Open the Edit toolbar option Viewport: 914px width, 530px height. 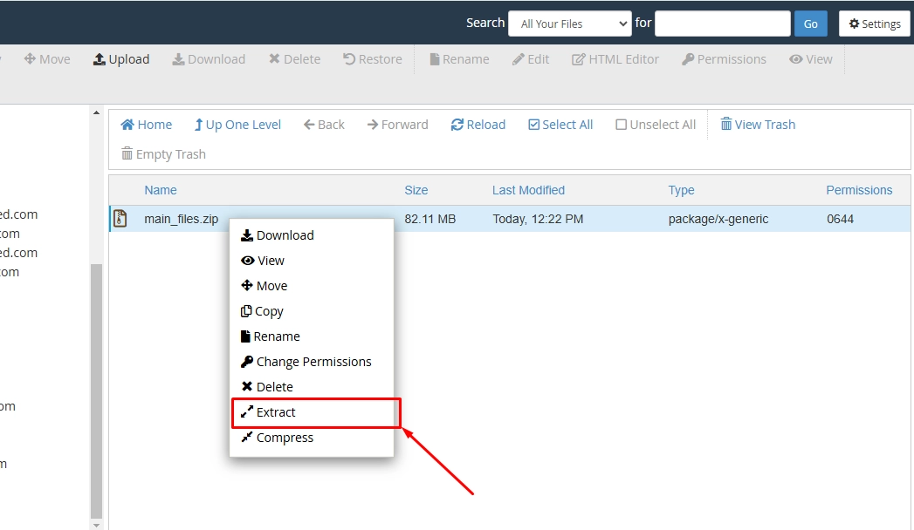(x=531, y=59)
